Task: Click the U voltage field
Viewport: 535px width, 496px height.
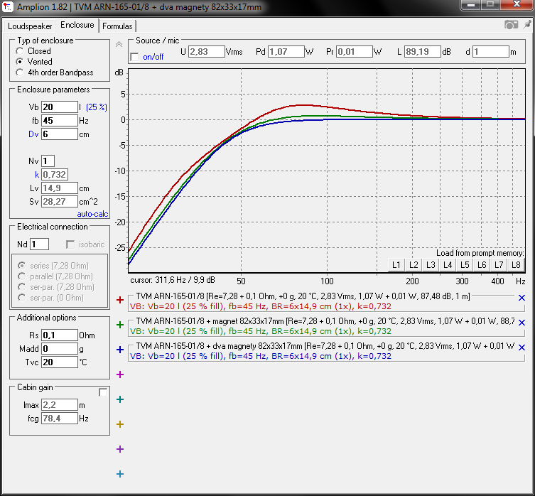Action: (x=207, y=52)
